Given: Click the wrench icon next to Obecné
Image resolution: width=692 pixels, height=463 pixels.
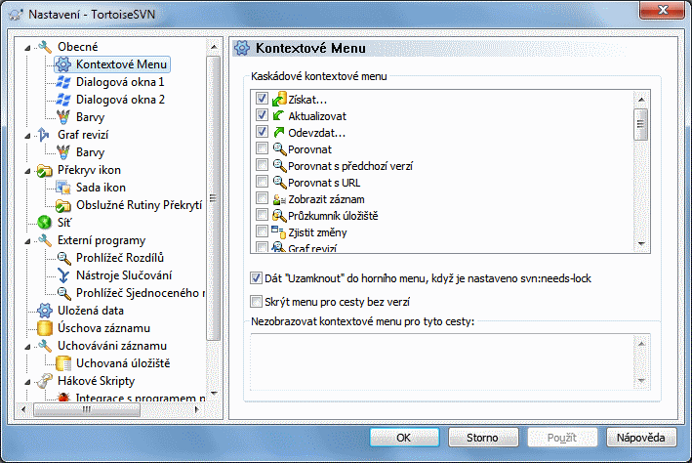Looking at the screenshot, I should tap(45, 46).
